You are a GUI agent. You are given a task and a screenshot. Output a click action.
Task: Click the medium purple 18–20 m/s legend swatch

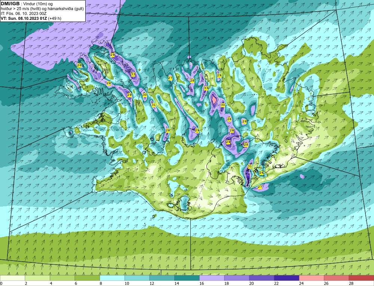coord(237,278)
